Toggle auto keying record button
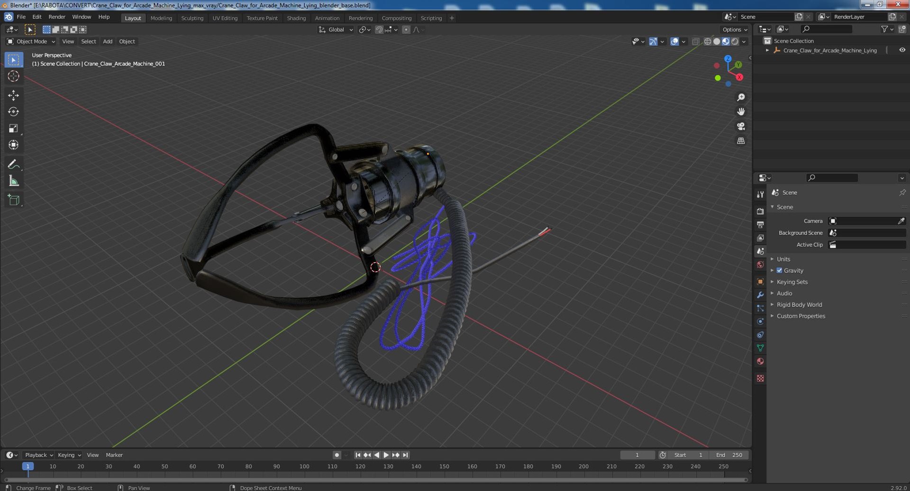 point(337,455)
